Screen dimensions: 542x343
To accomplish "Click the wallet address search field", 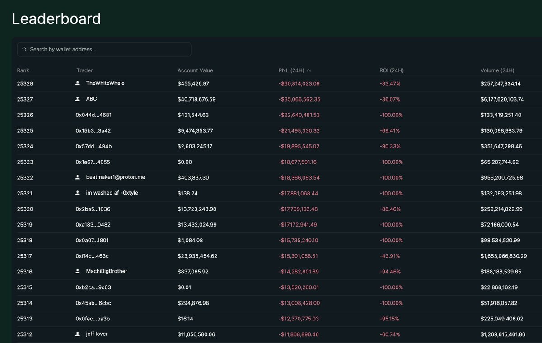I will (x=104, y=49).
